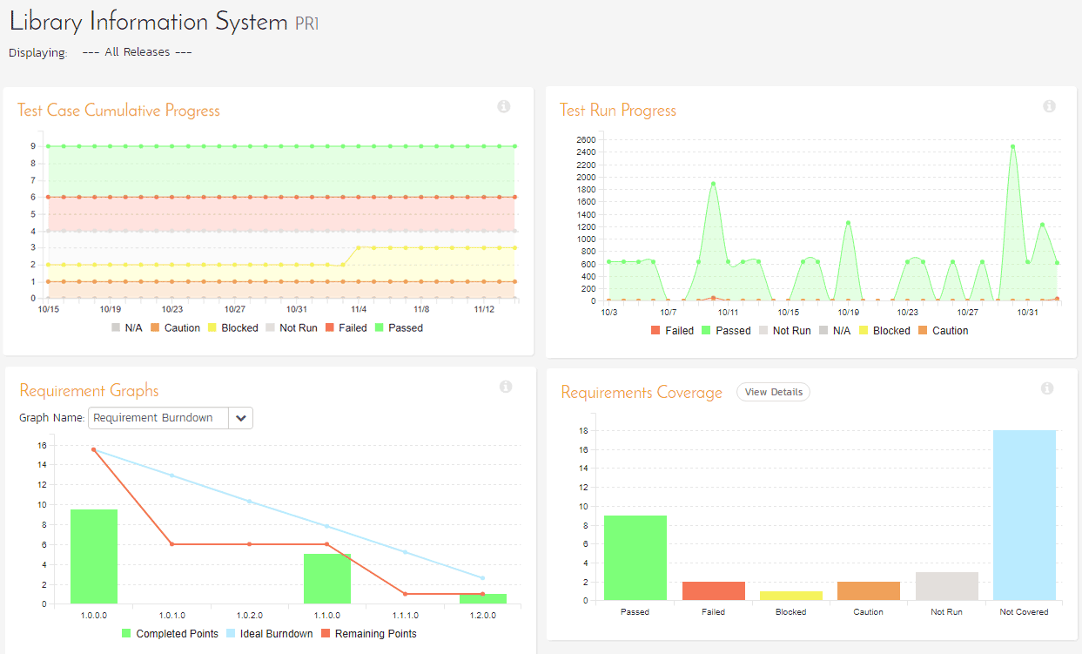Open the Graph Name dropdown arrow
The image size is (1082, 654).
[x=241, y=418]
